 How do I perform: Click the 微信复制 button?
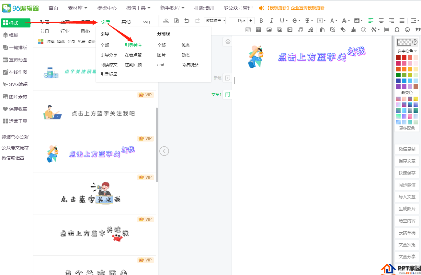(x=407, y=149)
